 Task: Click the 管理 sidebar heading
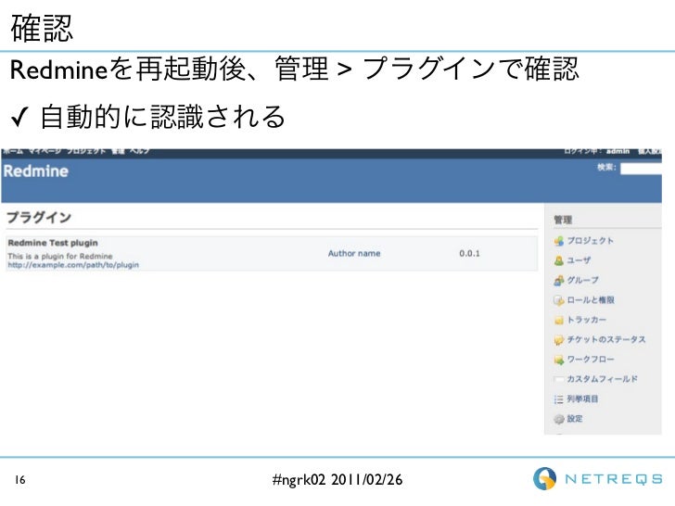click(x=563, y=220)
